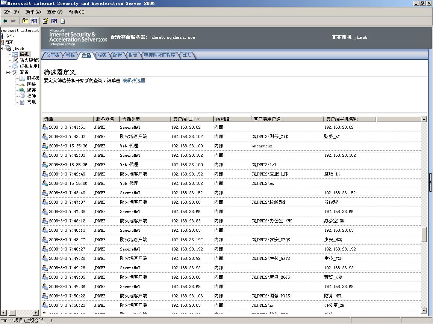Switch to the 配置 tab
Image resolution: width=433 pixels, height=324 pixels.
pos(117,55)
